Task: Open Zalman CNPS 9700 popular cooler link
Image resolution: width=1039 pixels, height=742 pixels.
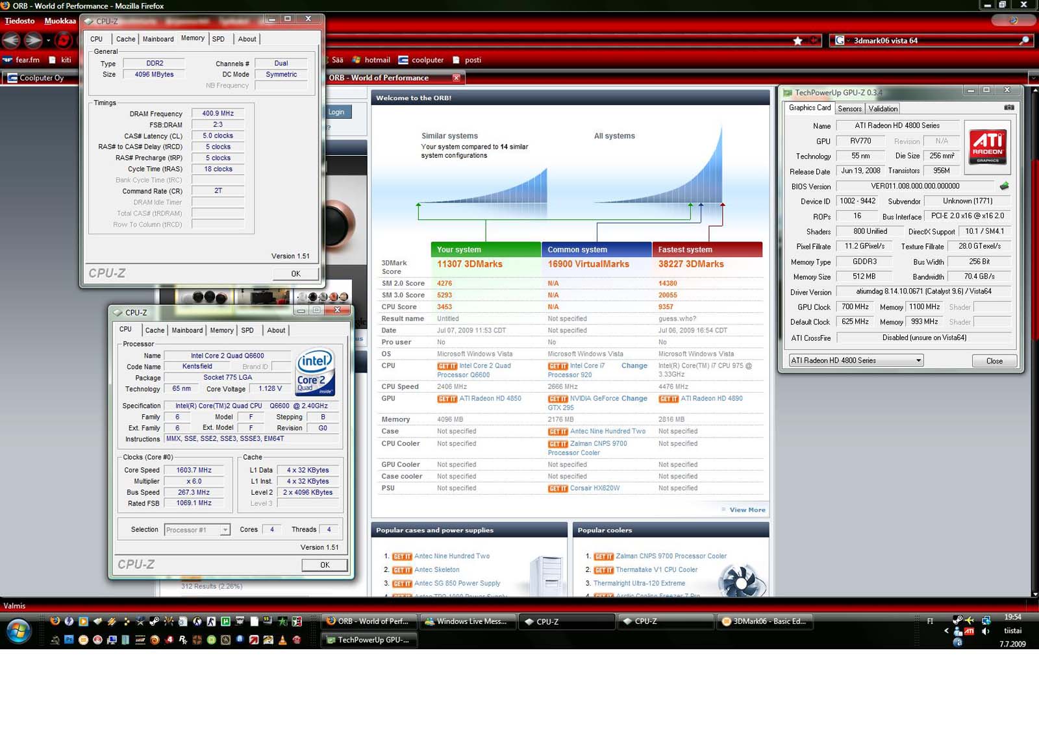Action: [671, 556]
